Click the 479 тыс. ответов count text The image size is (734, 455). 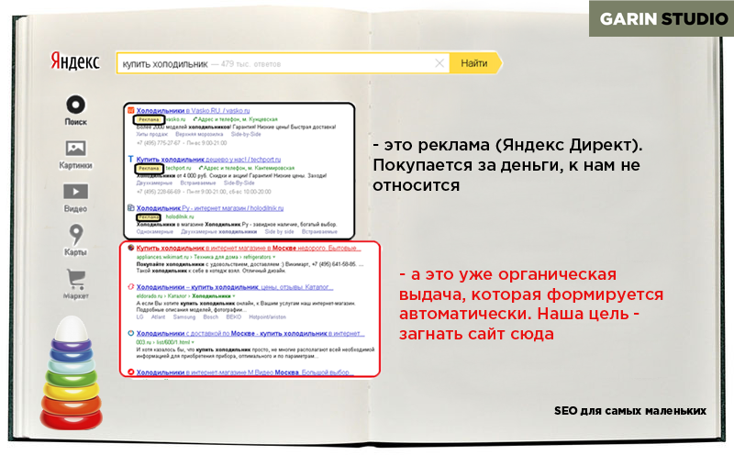click(250, 63)
